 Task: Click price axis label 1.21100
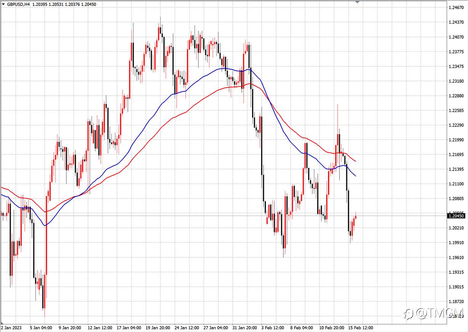456,184
